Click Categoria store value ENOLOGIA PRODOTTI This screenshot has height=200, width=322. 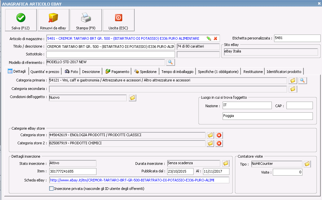point(127,135)
